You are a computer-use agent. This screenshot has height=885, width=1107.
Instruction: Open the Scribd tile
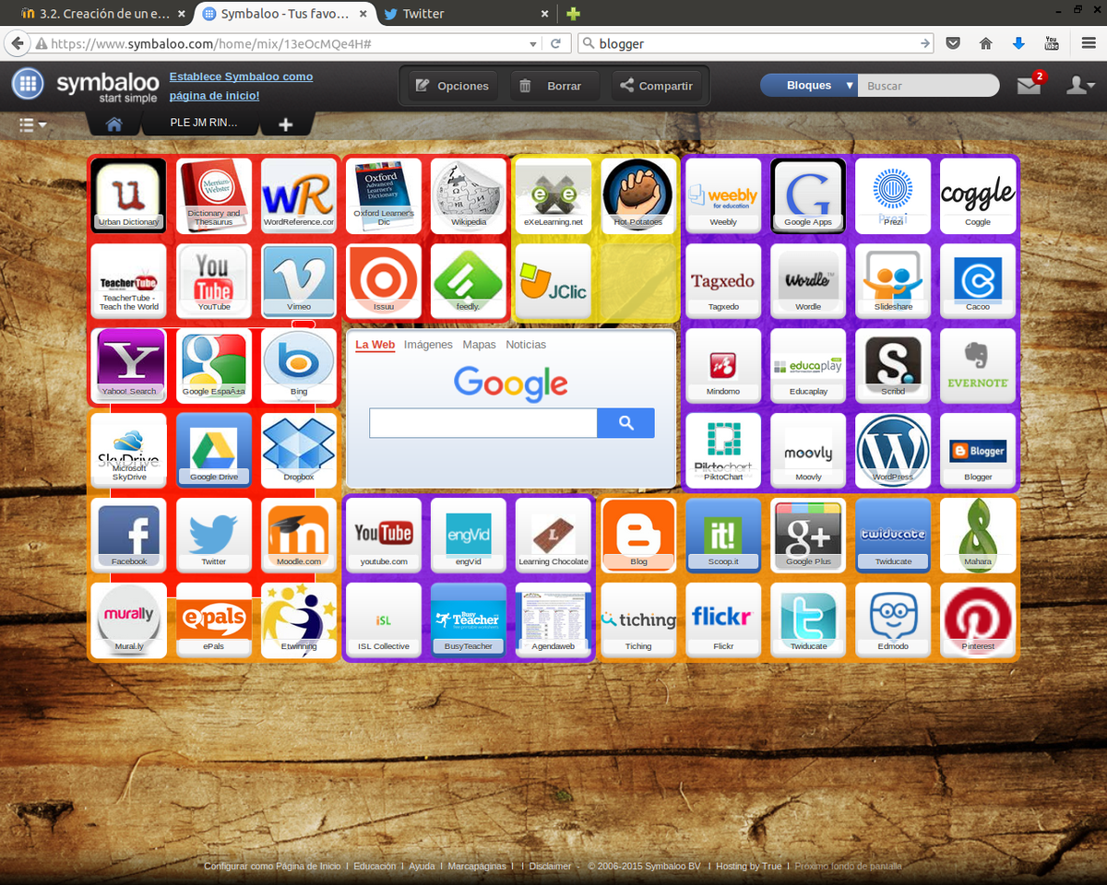coord(893,365)
